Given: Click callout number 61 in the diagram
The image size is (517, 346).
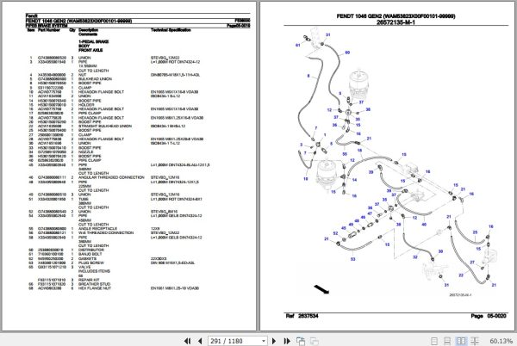Looking at the screenshot, I should click(298, 45).
